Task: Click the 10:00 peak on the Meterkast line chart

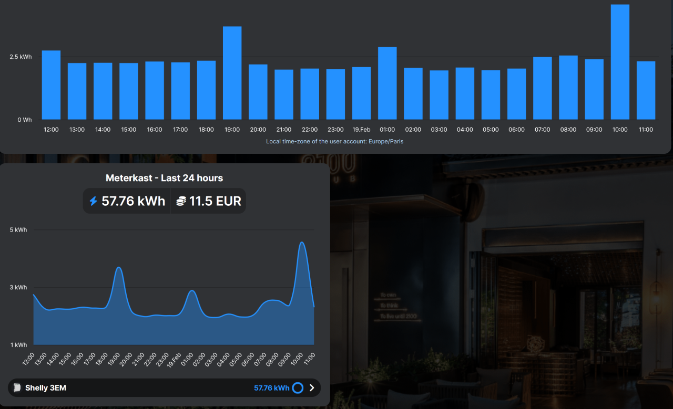Action: point(302,243)
